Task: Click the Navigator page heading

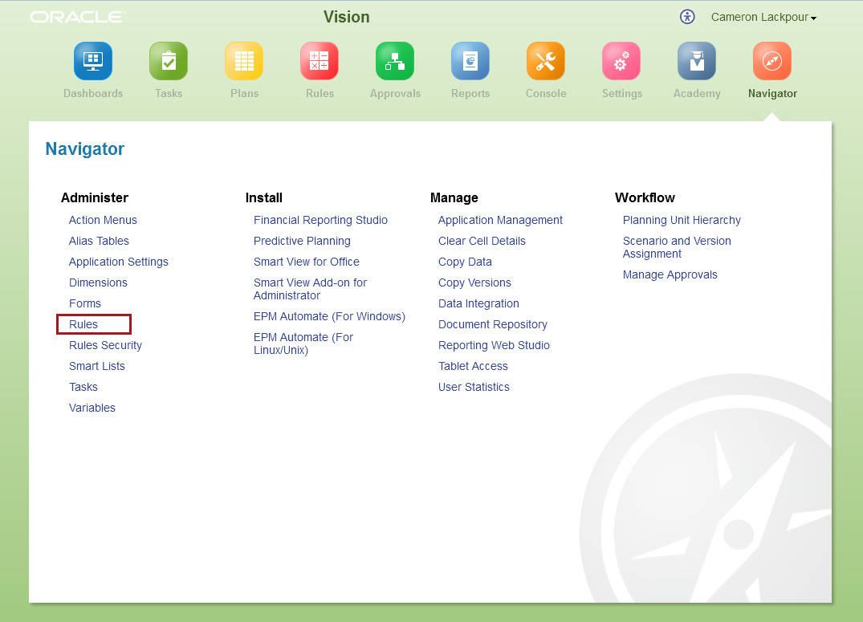Action: coord(85,149)
